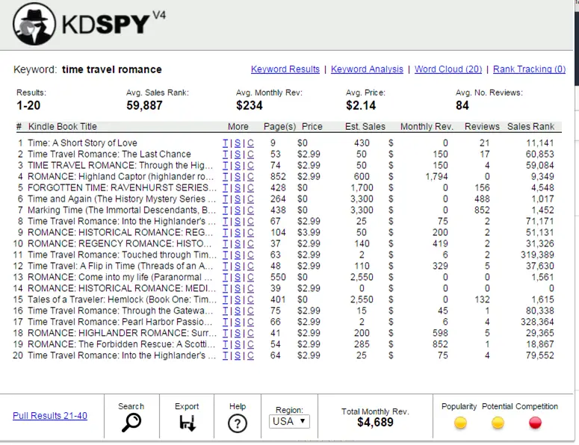Click the first yellow Popularity indicator

click(x=460, y=423)
